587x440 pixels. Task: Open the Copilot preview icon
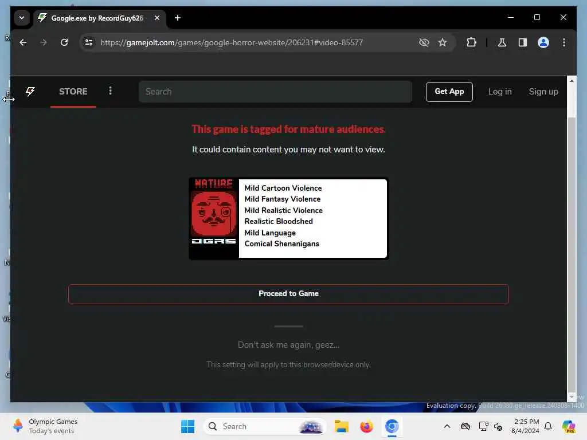[x=569, y=426]
